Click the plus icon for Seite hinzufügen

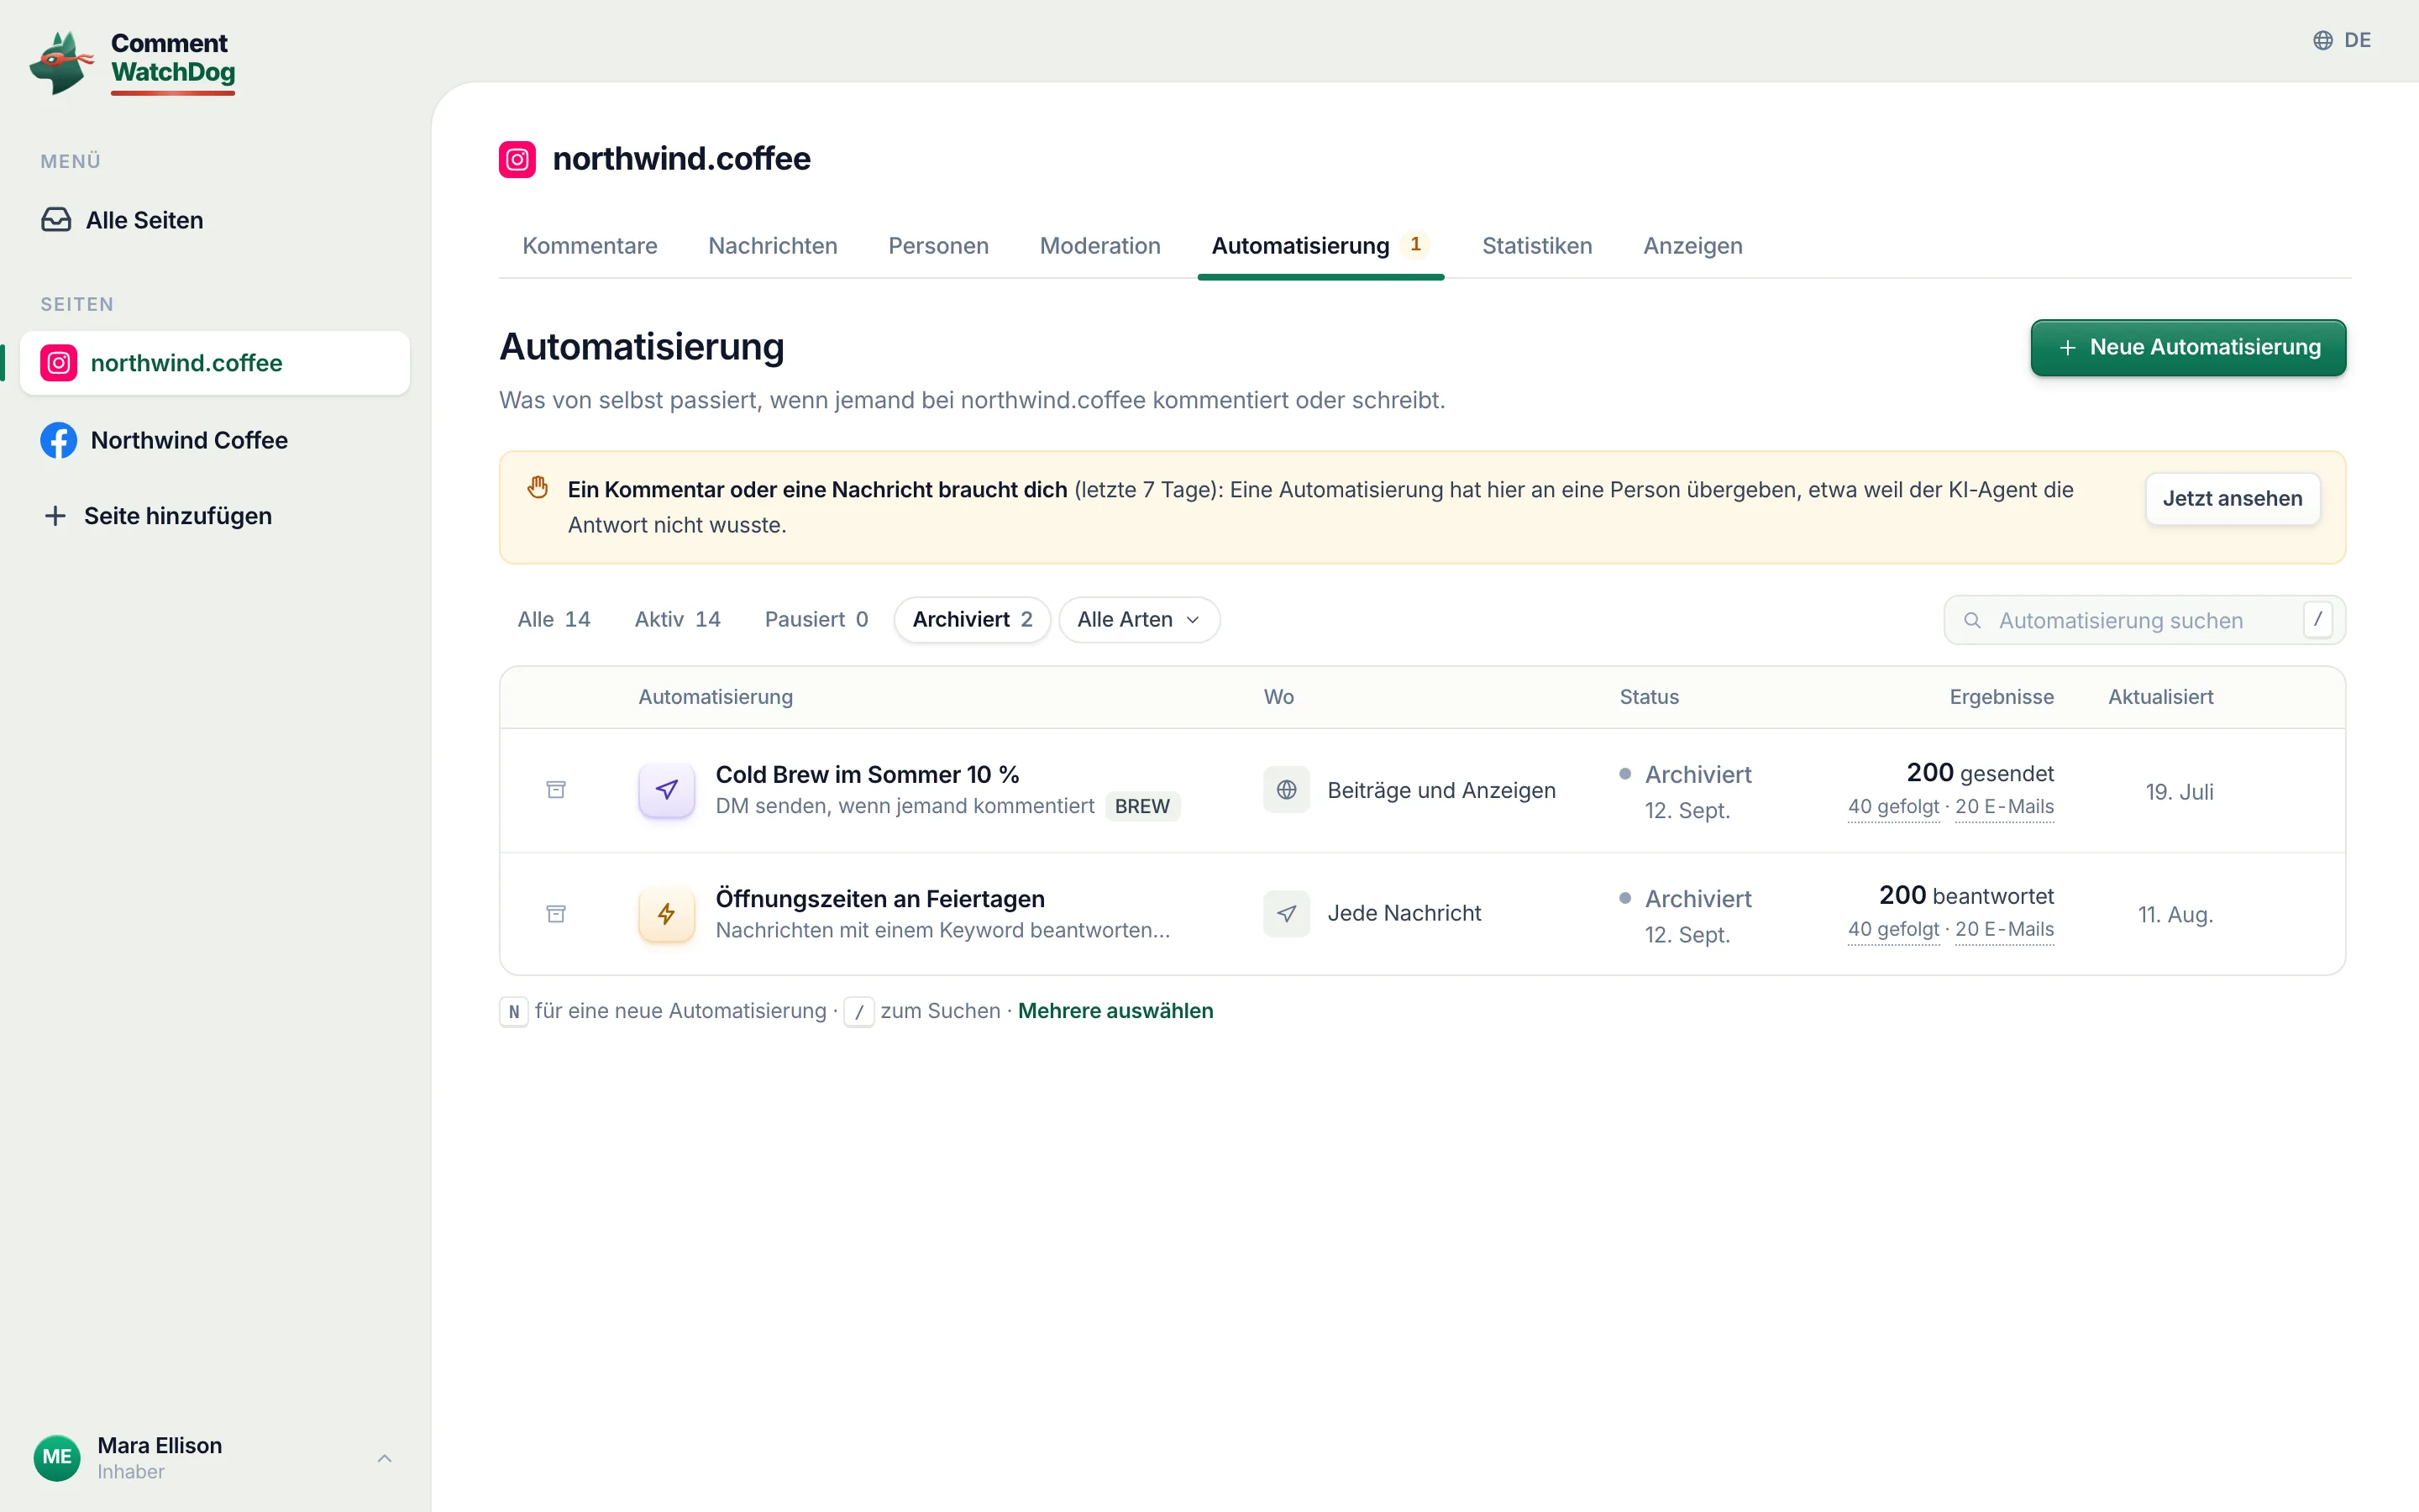click(56, 516)
